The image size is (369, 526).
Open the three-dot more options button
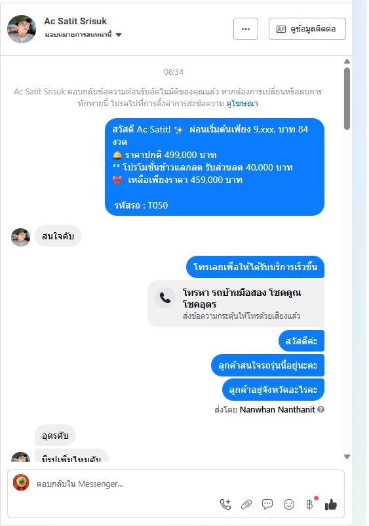(246, 29)
